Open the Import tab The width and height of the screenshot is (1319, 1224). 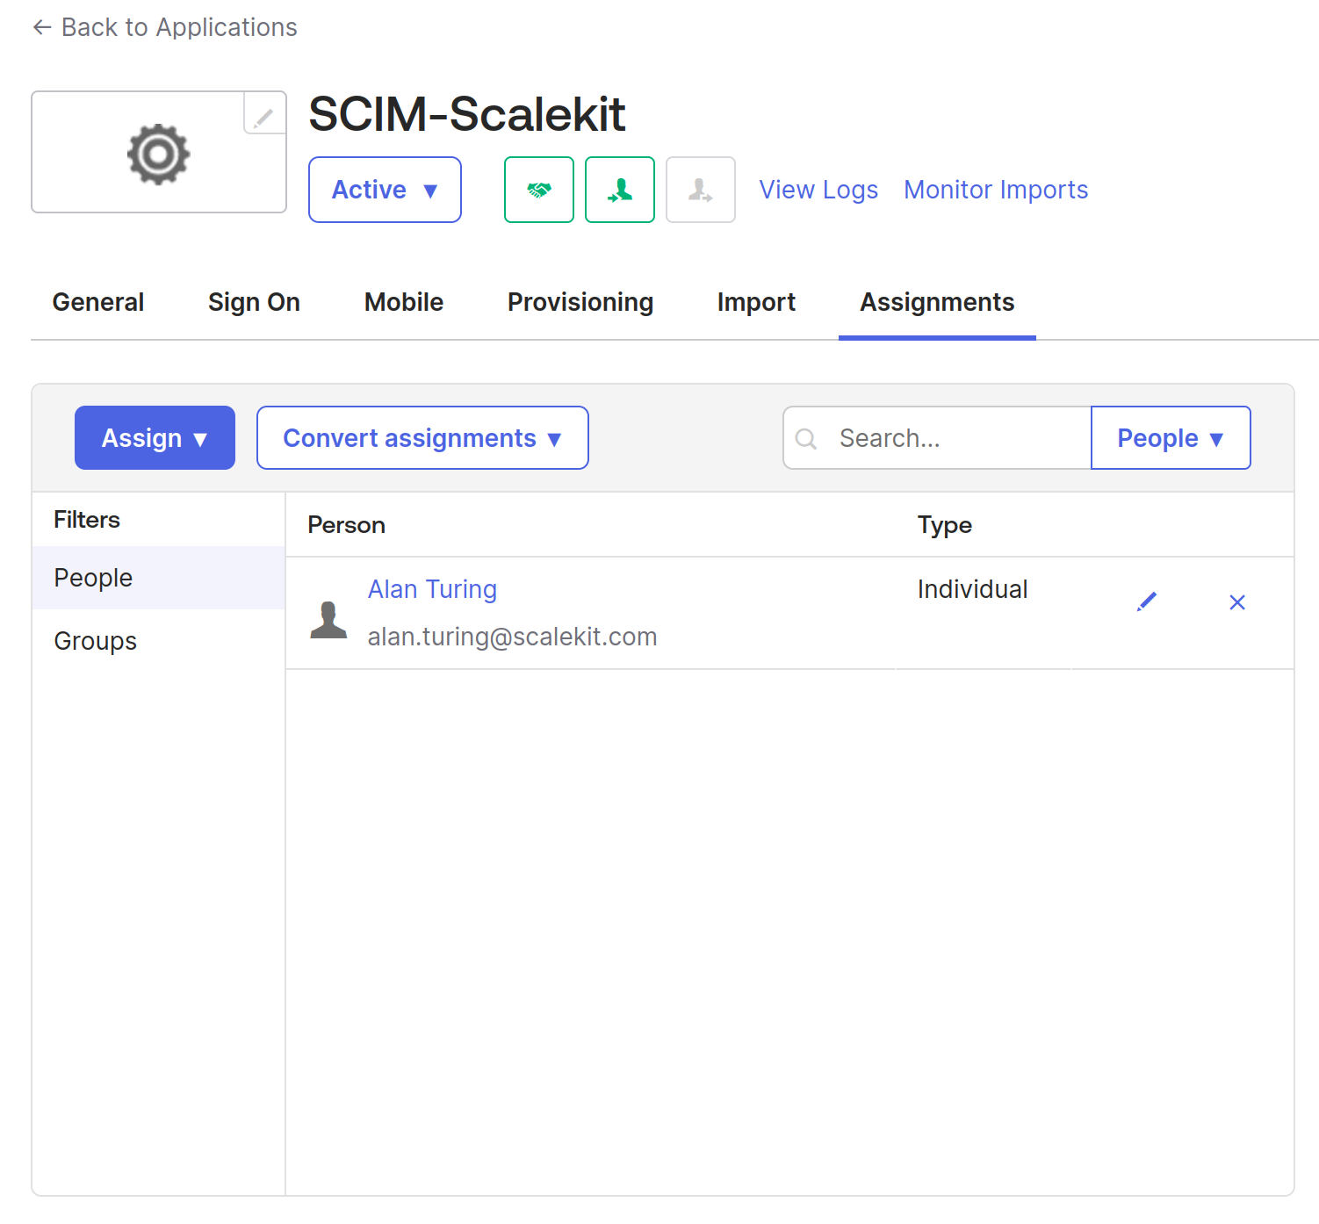(756, 302)
